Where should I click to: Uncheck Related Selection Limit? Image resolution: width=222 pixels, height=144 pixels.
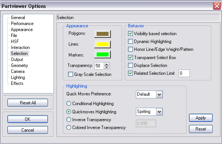pyautogui.click(x=130, y=73)
